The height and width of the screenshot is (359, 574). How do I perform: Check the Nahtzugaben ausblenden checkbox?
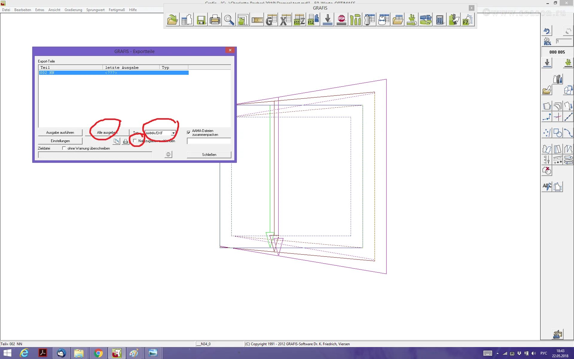click(x=135, y=141)
